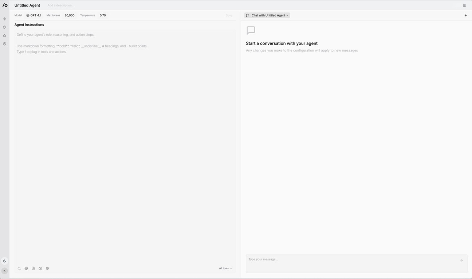This screenshot has height=279, width=472.
Task: Focus the Type your message input
Action: 350,263
